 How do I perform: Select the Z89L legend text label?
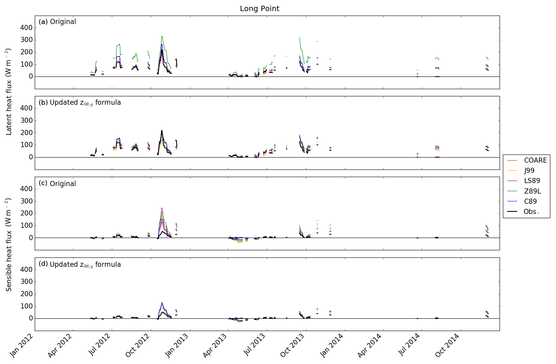(532, 191)
